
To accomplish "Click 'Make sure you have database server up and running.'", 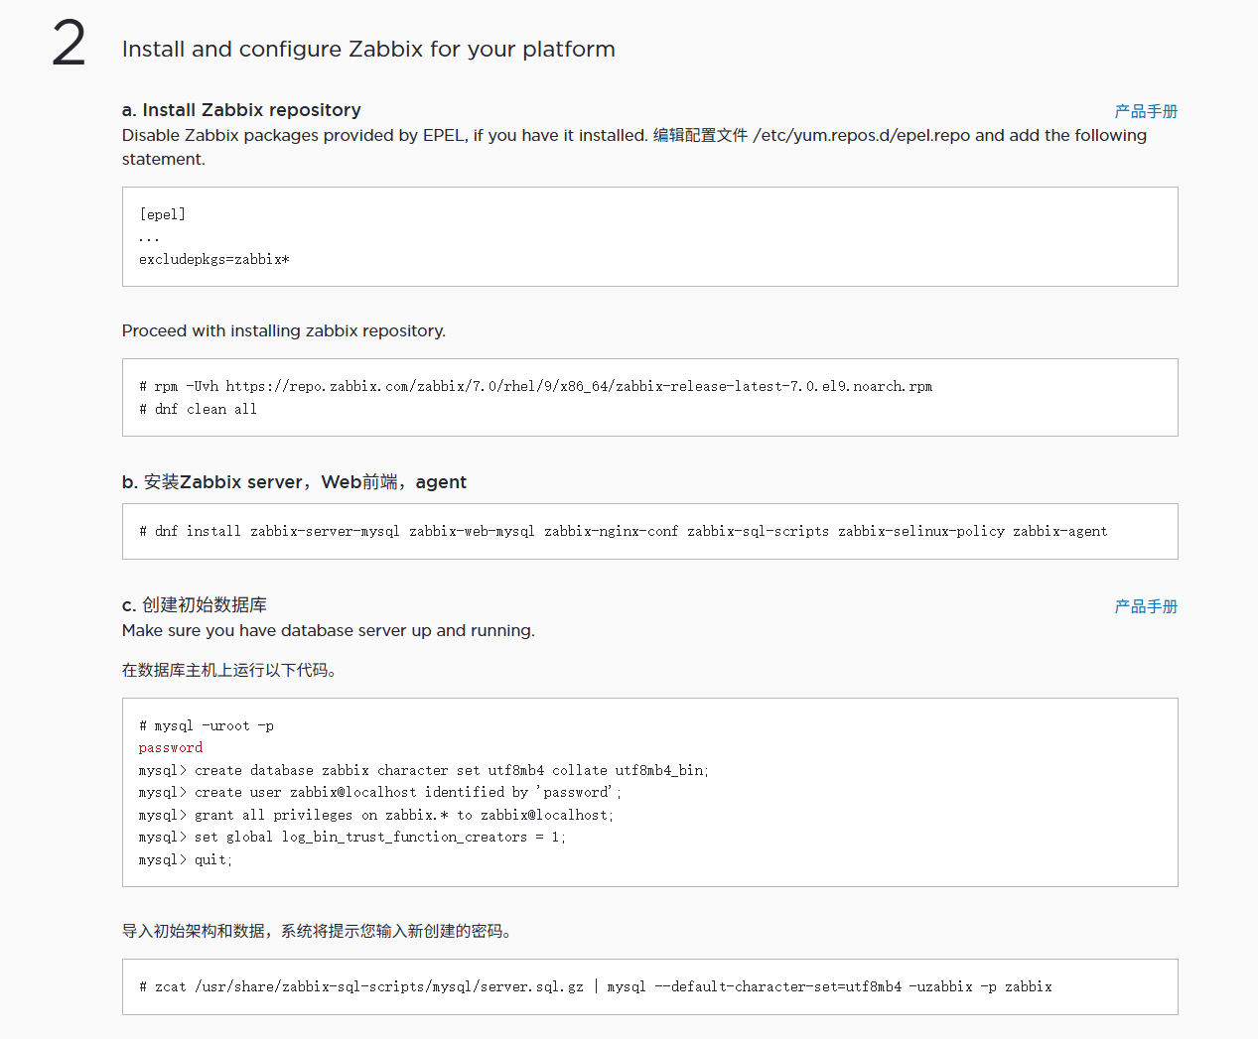I will 329,630.
